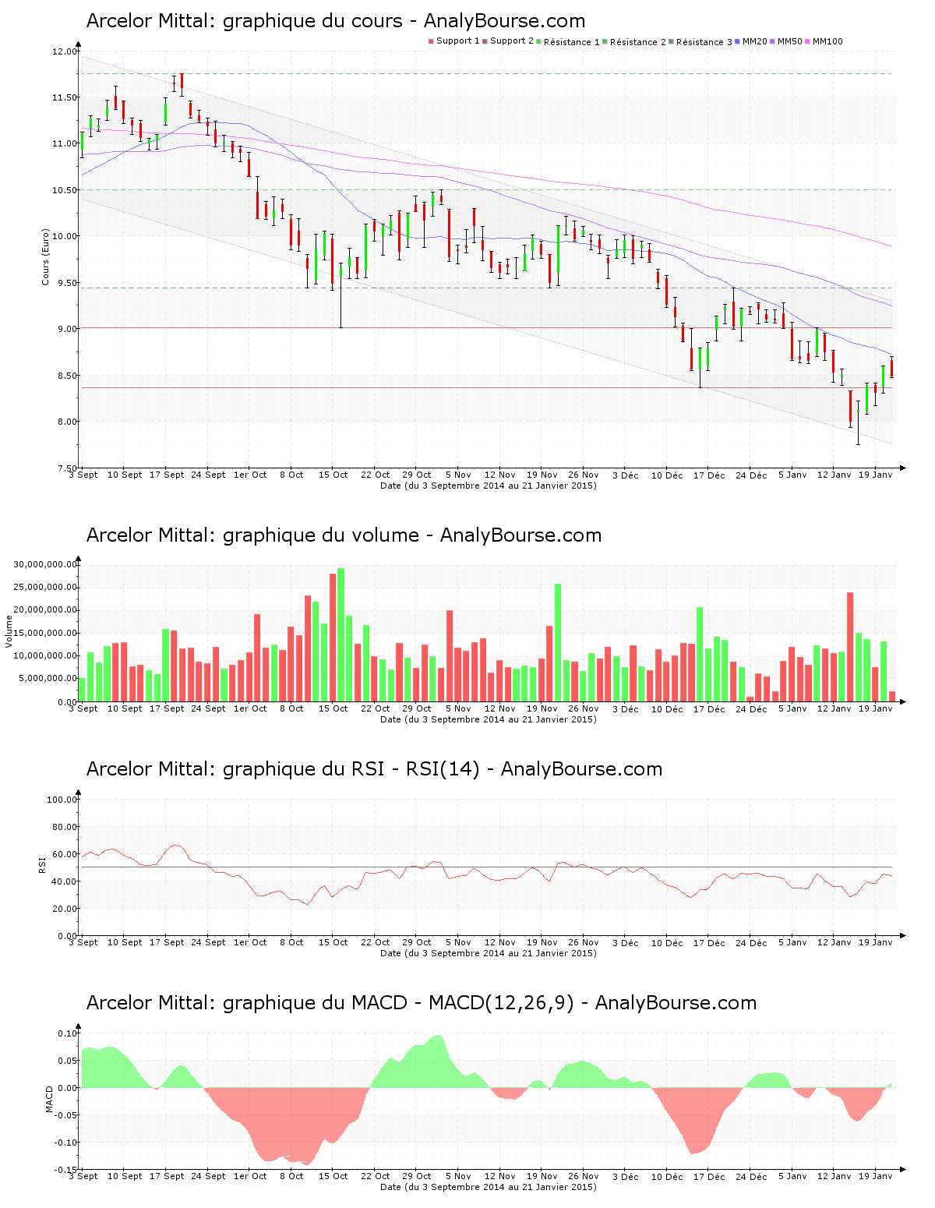Select the 'Résistance 3' legend label

(x=704, y=42)
